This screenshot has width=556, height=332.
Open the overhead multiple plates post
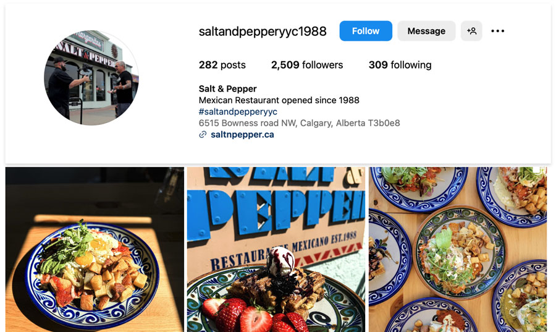tap(458, 250)
